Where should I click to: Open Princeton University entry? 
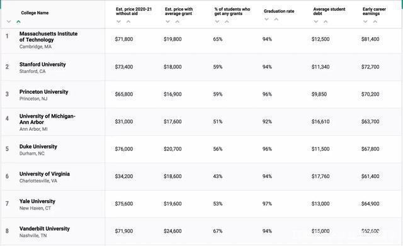[43, 92]
